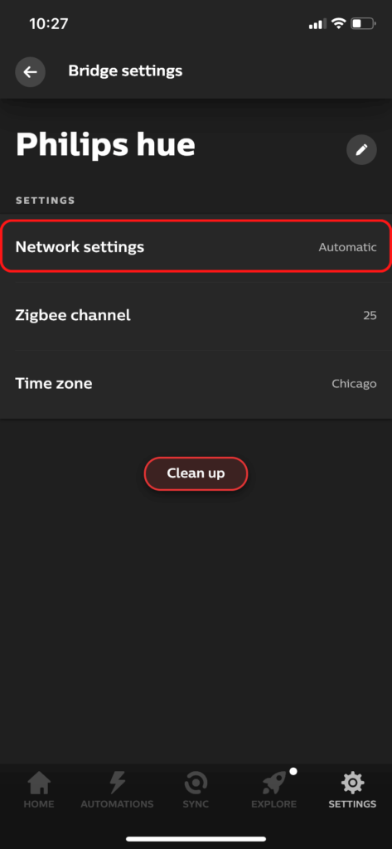Open Explore rocket icon
This screenshot has width=392, height=849.
pyautogui.click(x=274, y=783)
